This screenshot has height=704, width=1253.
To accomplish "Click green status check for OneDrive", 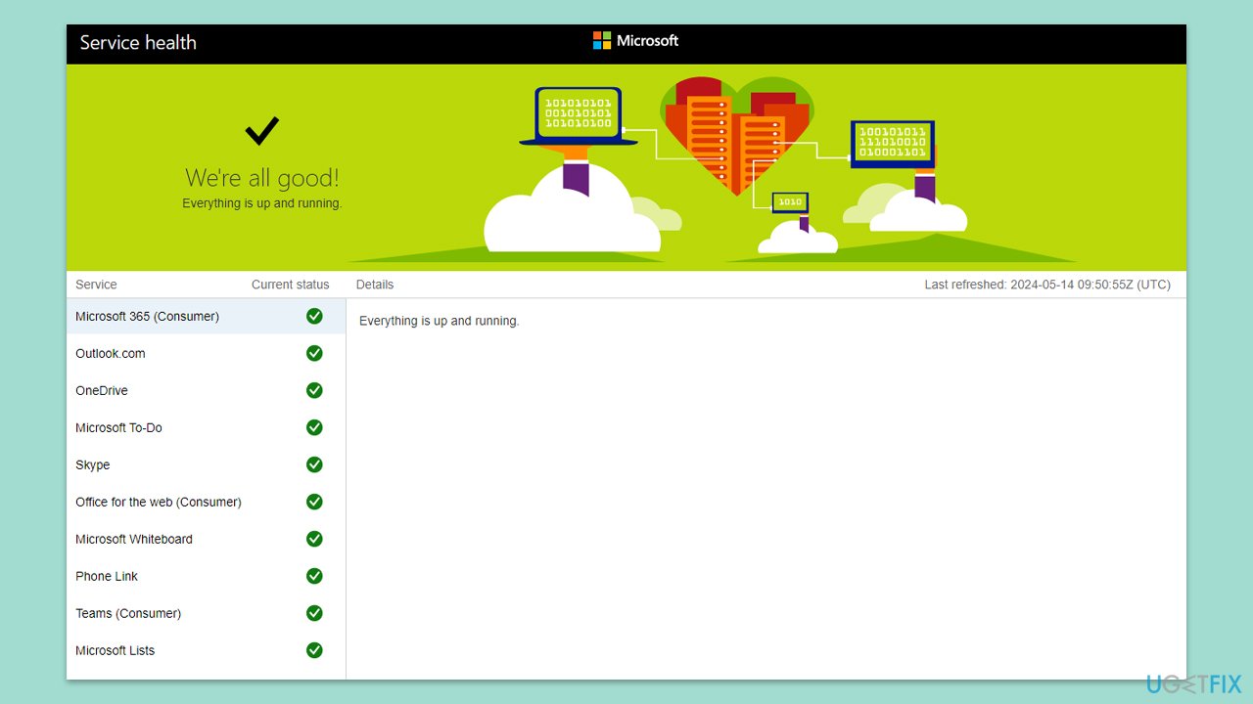I will point(314,390).
